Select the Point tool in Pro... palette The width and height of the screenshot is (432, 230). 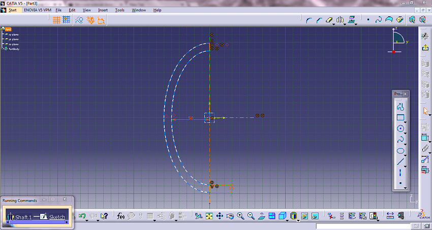400,183
